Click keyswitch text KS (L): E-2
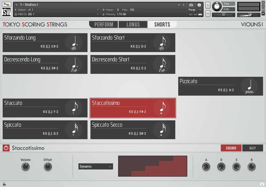The height and width of the screenshot is (187, 266). tap(138, 68)
